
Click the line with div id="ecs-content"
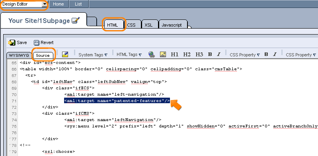click(x=50, y=63)
